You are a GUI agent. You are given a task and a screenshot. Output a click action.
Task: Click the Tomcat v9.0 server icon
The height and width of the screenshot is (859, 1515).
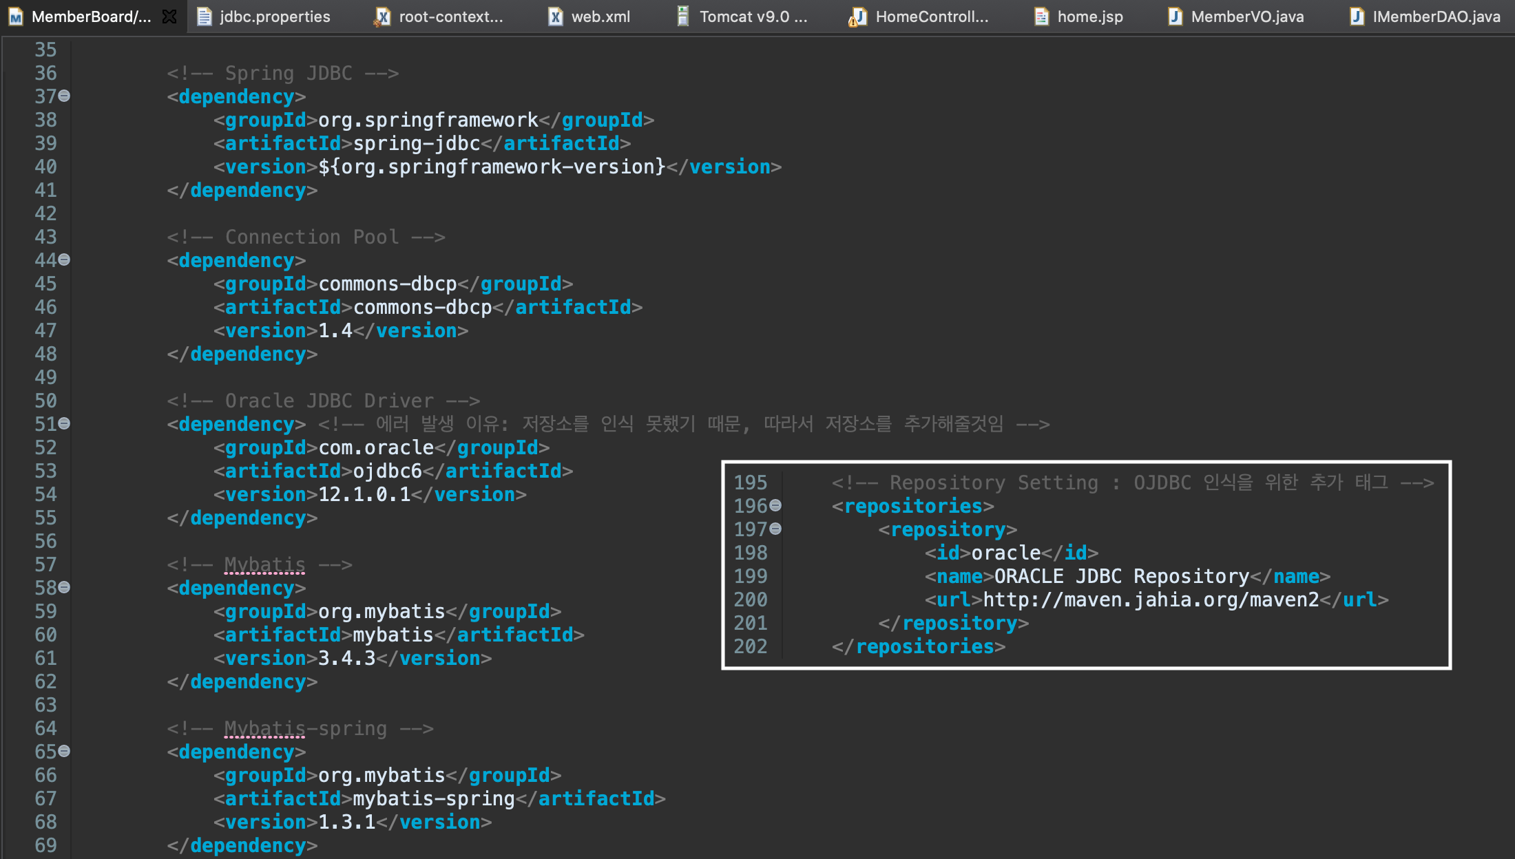pos(682,17)
